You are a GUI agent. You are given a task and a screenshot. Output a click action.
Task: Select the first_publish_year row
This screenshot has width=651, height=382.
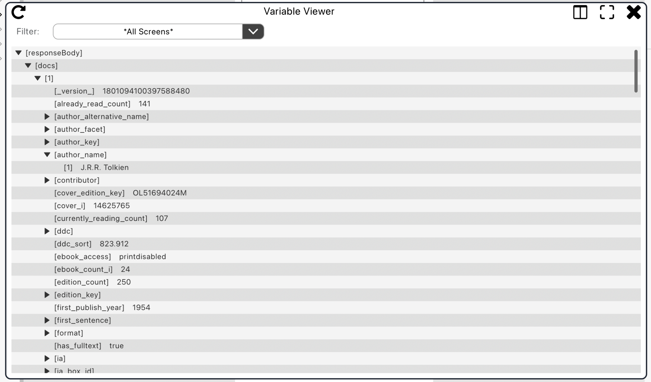[326, 307]
